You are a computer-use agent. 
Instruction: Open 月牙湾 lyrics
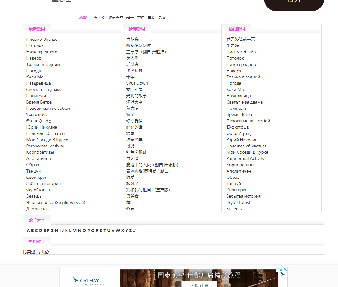click(132, 159)
